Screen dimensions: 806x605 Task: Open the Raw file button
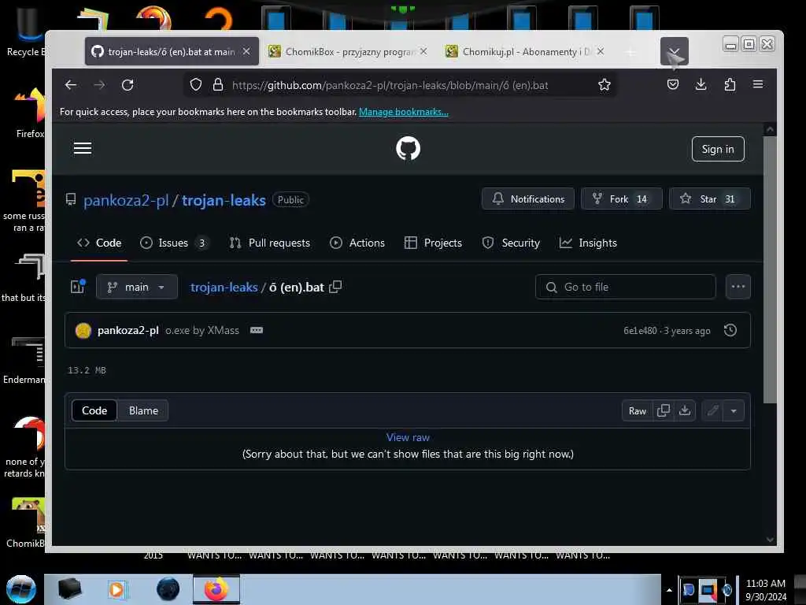pos(638,410)
